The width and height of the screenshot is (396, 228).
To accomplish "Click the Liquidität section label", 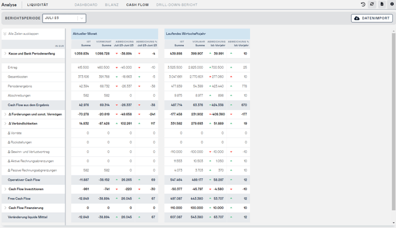I will 38,5.
